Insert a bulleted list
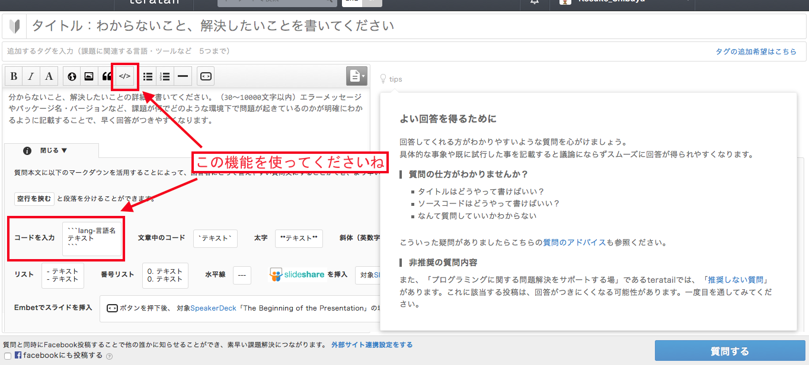Image resolution: width=809 pixels, height=365 pixels. [148, 76]
